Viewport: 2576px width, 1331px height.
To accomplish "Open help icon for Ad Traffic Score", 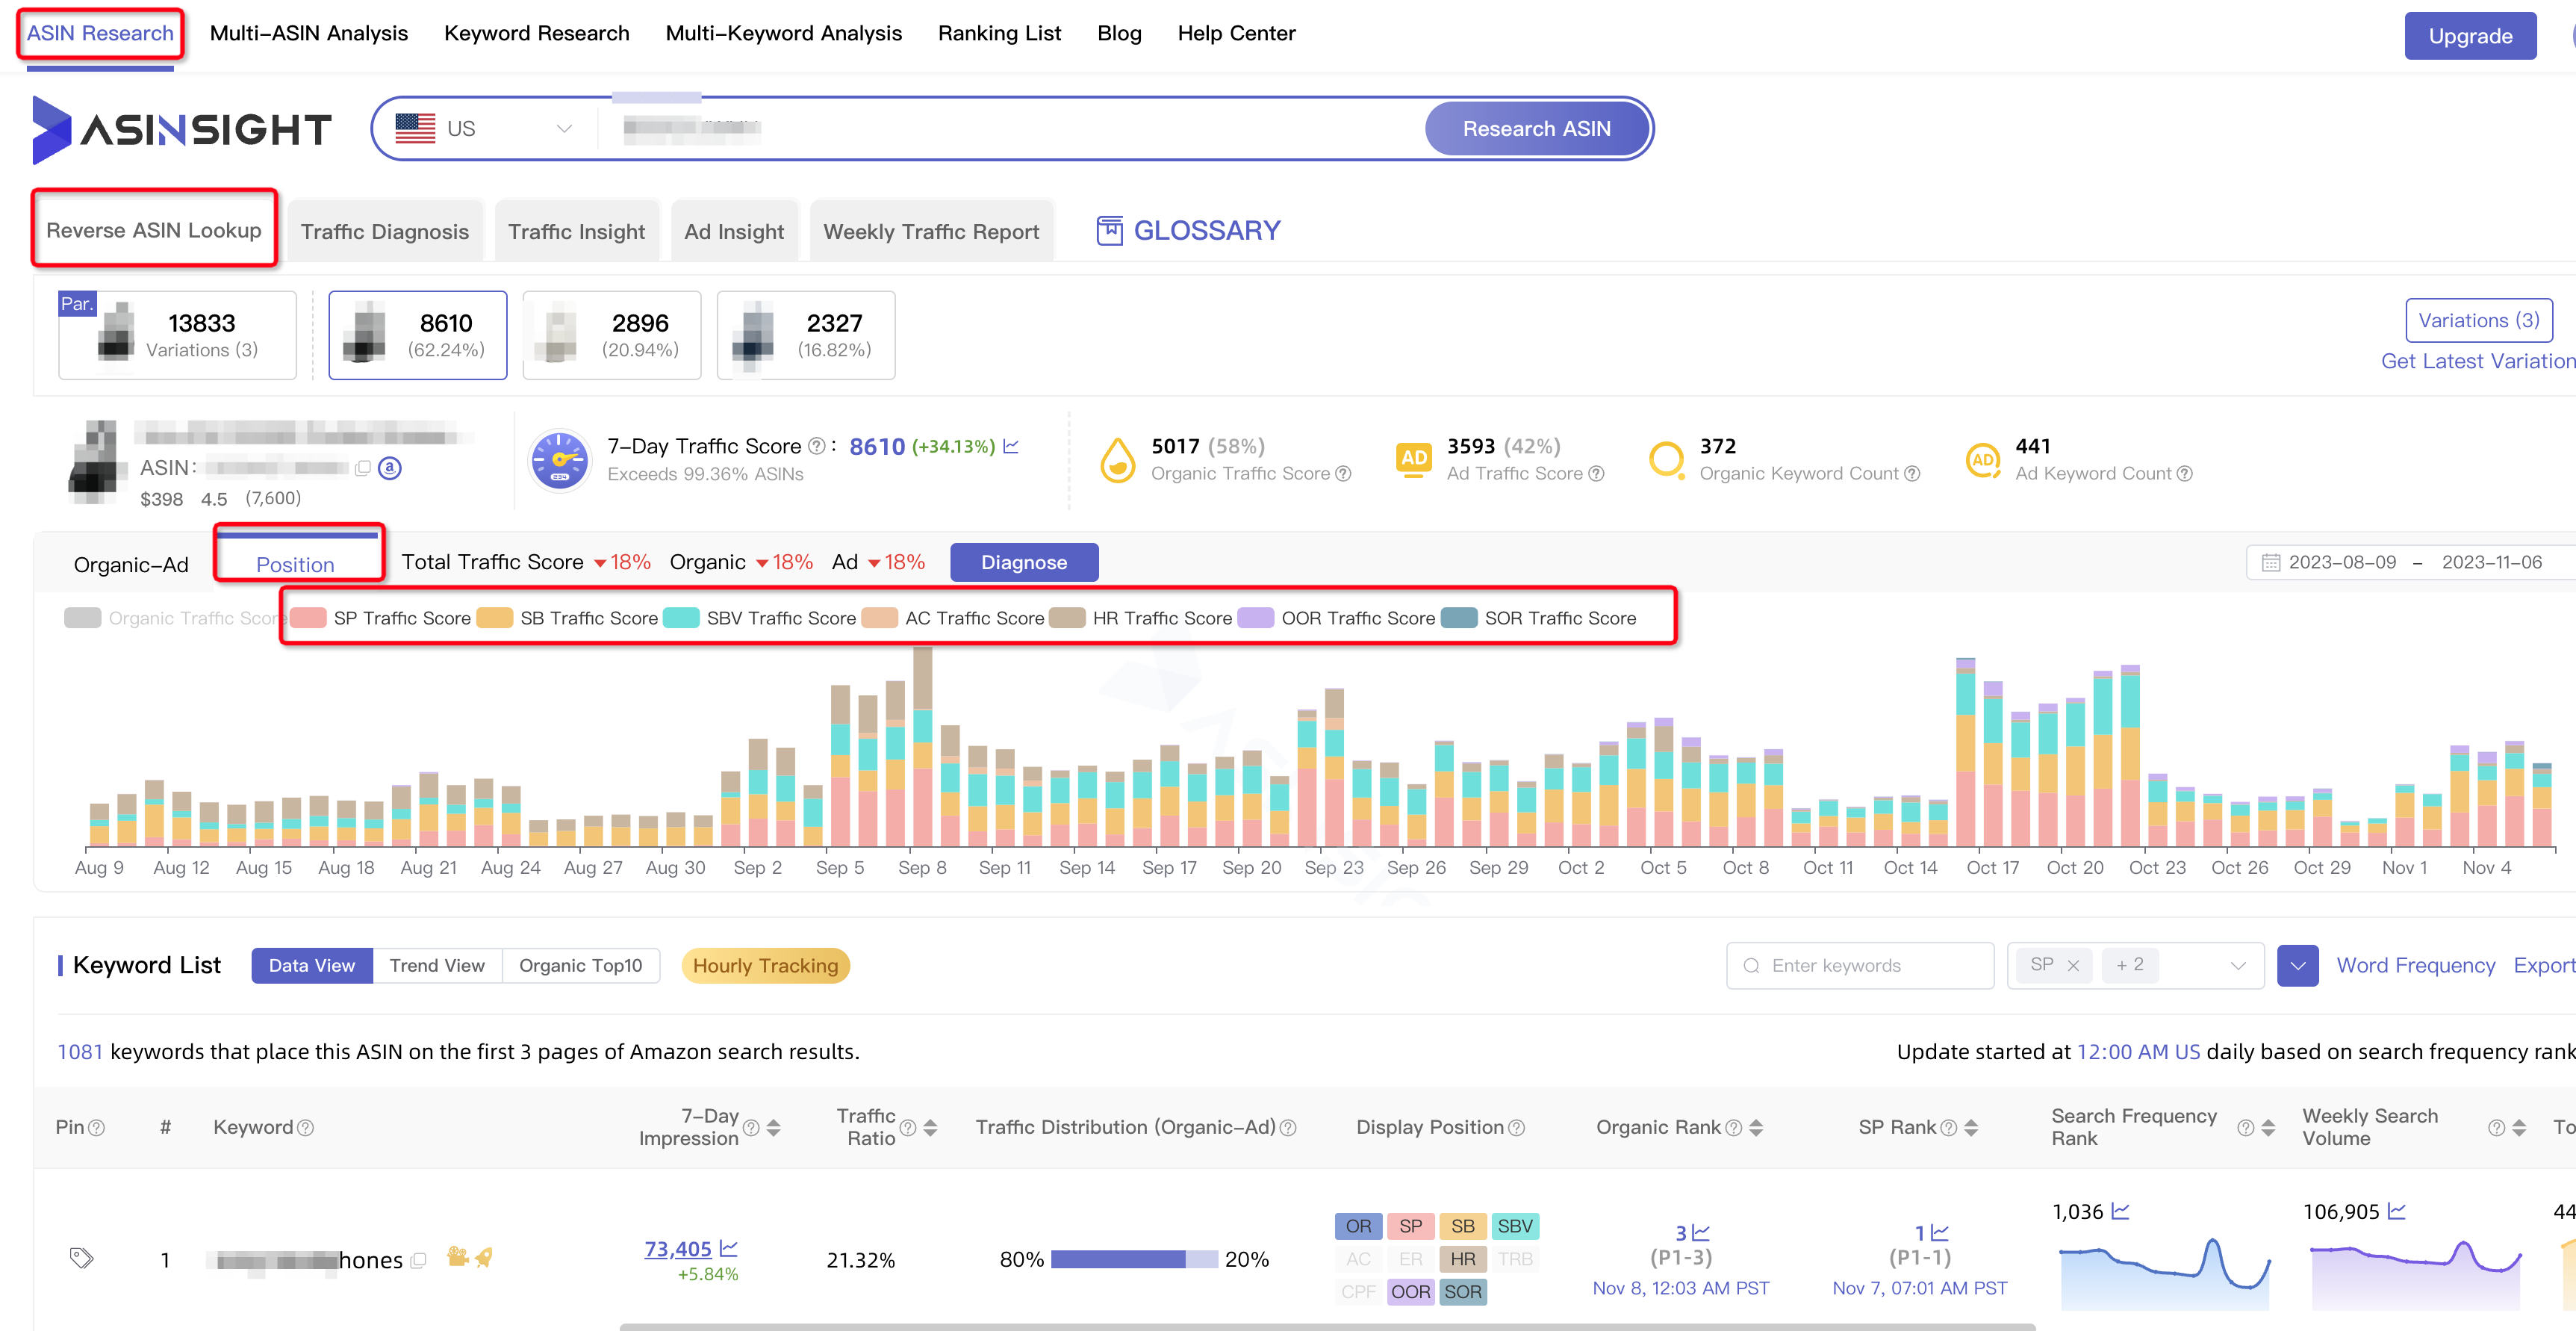I will [x=1596, y=473].
